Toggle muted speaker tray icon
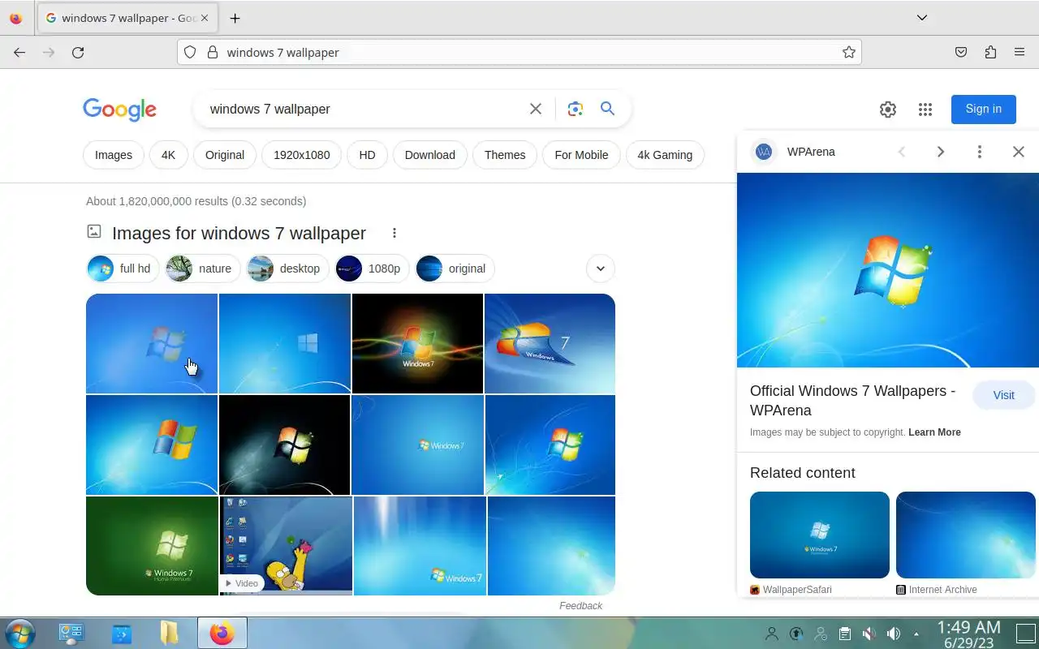Viewport: 1039px width, 649px height. click(x=869, y=634)
